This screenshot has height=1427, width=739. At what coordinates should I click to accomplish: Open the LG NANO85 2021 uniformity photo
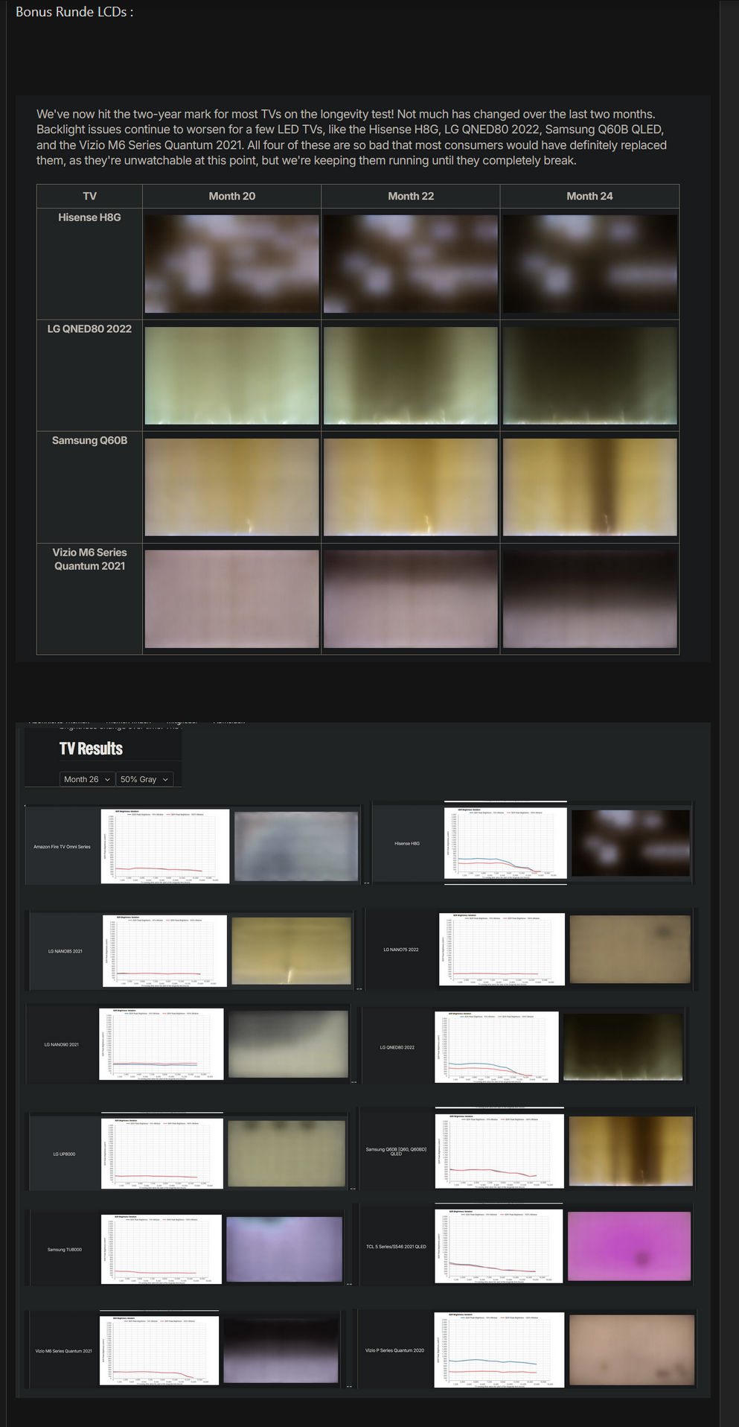291,951
